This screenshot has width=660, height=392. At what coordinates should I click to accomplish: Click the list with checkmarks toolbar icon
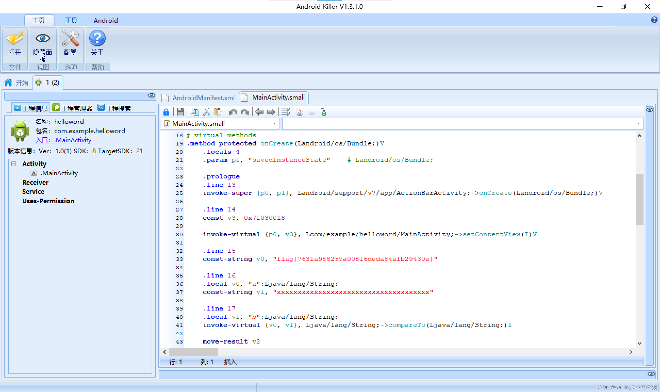(285, 112)
